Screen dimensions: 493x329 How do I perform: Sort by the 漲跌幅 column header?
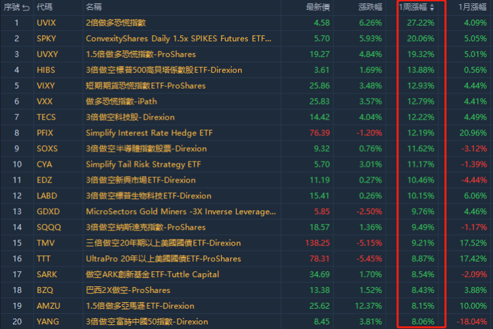click(370, 7)
